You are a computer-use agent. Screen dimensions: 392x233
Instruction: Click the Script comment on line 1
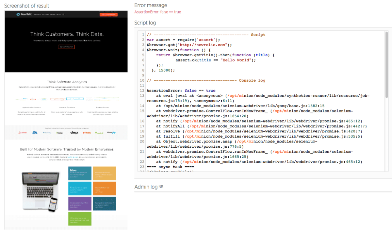click(x=206, y=35)
